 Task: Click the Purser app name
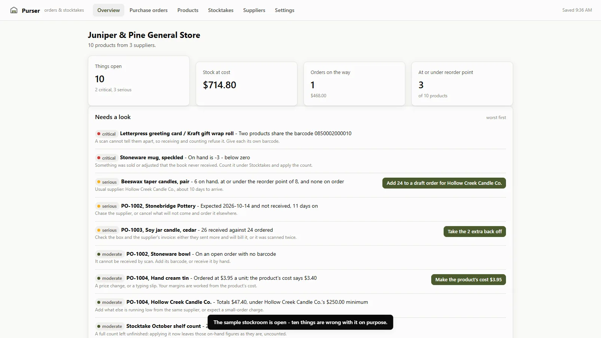31,11
